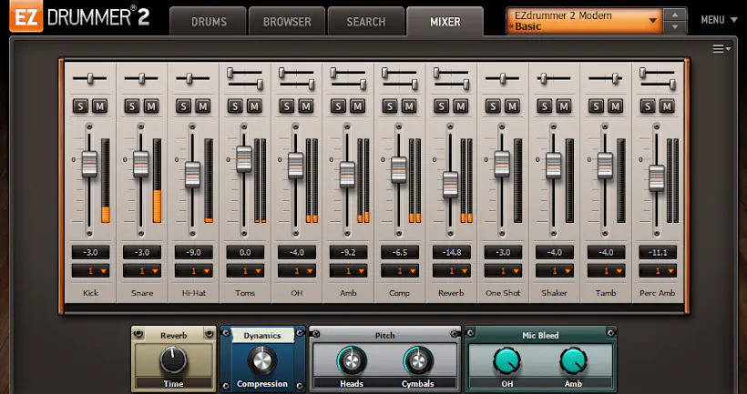Mute the Snare channel
The height and width of the screenshot is (394, 747).
(151, 106)
